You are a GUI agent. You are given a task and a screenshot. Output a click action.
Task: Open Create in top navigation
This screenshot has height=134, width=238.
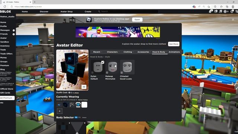coord(88,12)
